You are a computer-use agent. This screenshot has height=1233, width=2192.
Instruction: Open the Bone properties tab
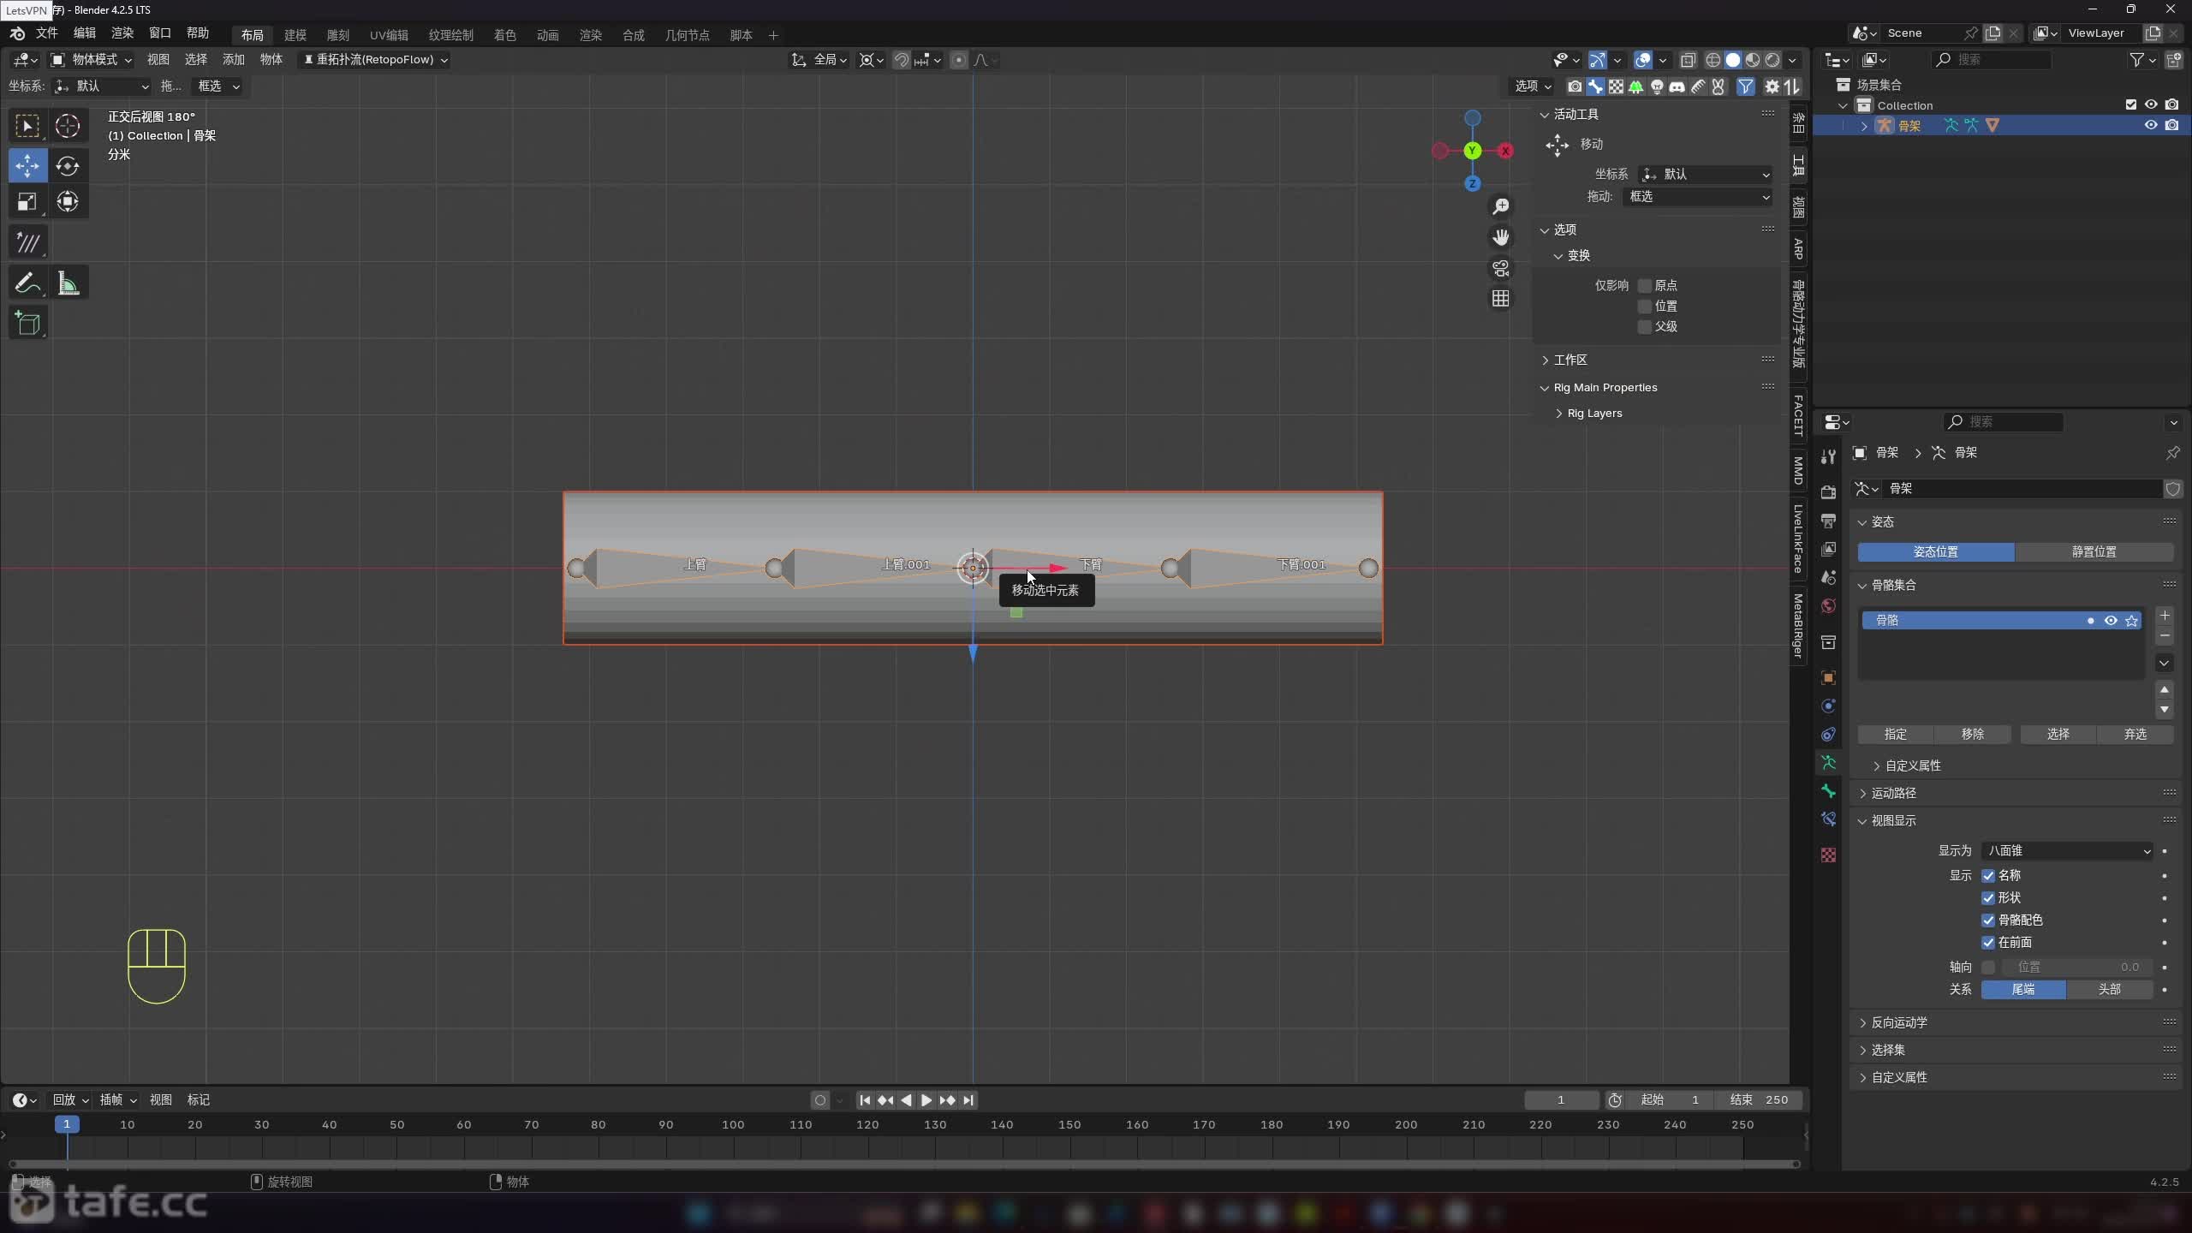1828,791
